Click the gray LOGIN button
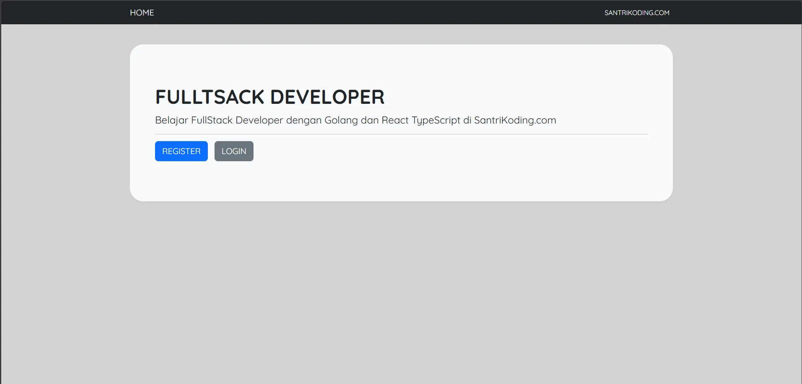This screenshot has width=802, height=384. click(x=234, y=151)
